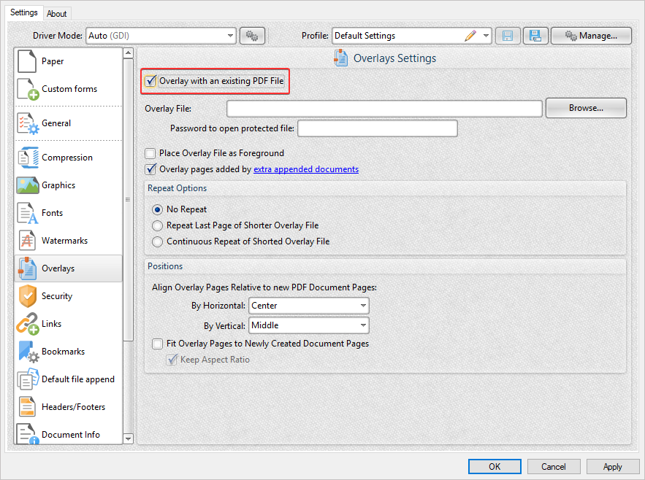Open the Watermarks settings page
The image size is (645, 480).
[66, 241]
